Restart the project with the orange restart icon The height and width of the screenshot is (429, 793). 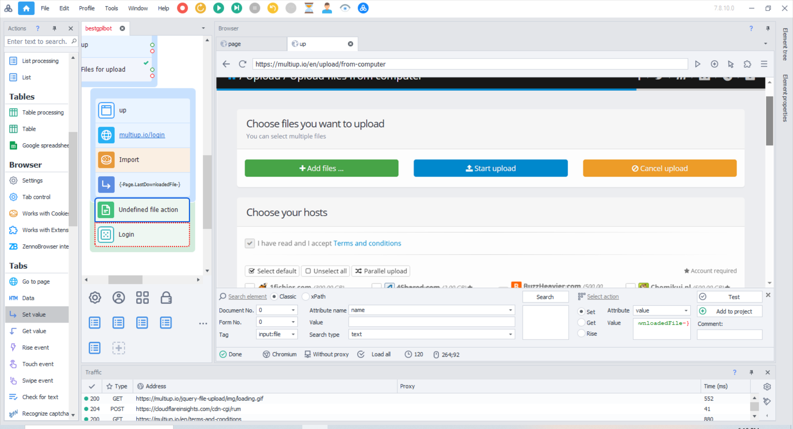point(201,8)
